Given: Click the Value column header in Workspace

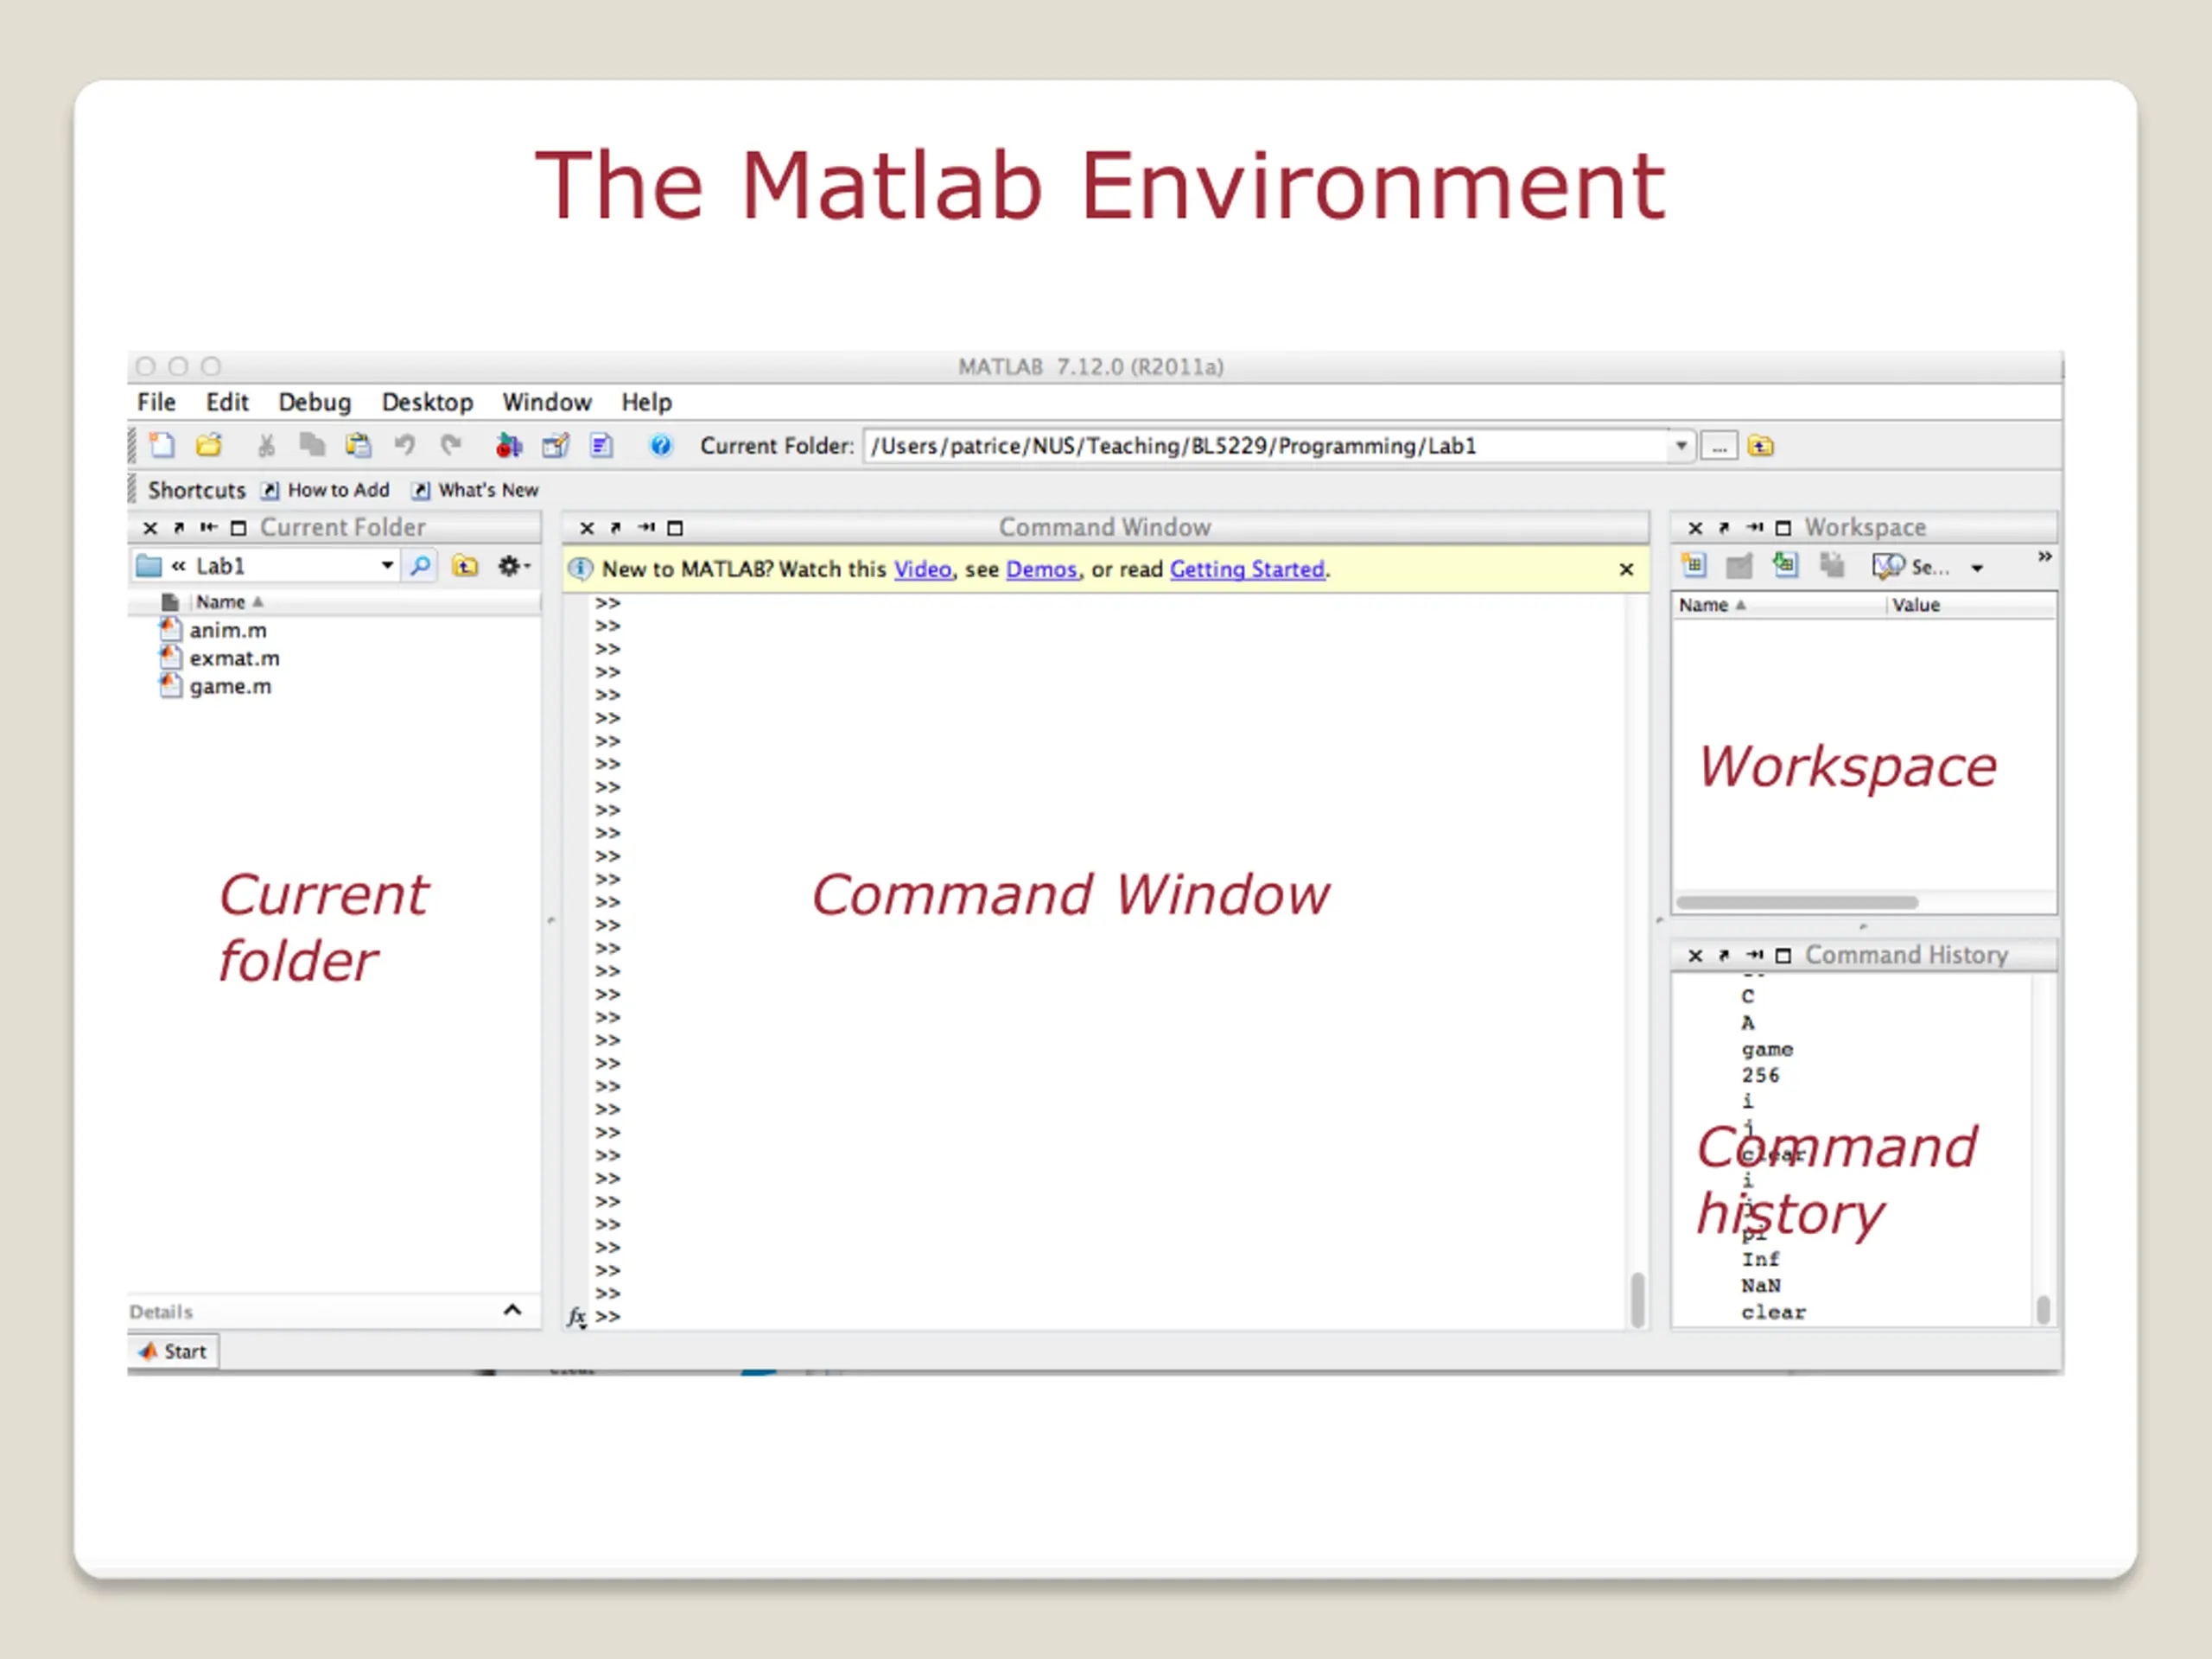Looking at the screenshot, I should pos(1915,605).
